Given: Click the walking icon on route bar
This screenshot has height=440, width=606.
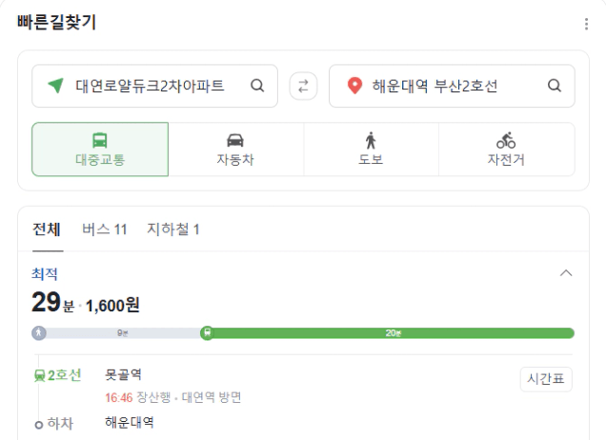Looking at the screenshot, I should click(x=39, y=333).
